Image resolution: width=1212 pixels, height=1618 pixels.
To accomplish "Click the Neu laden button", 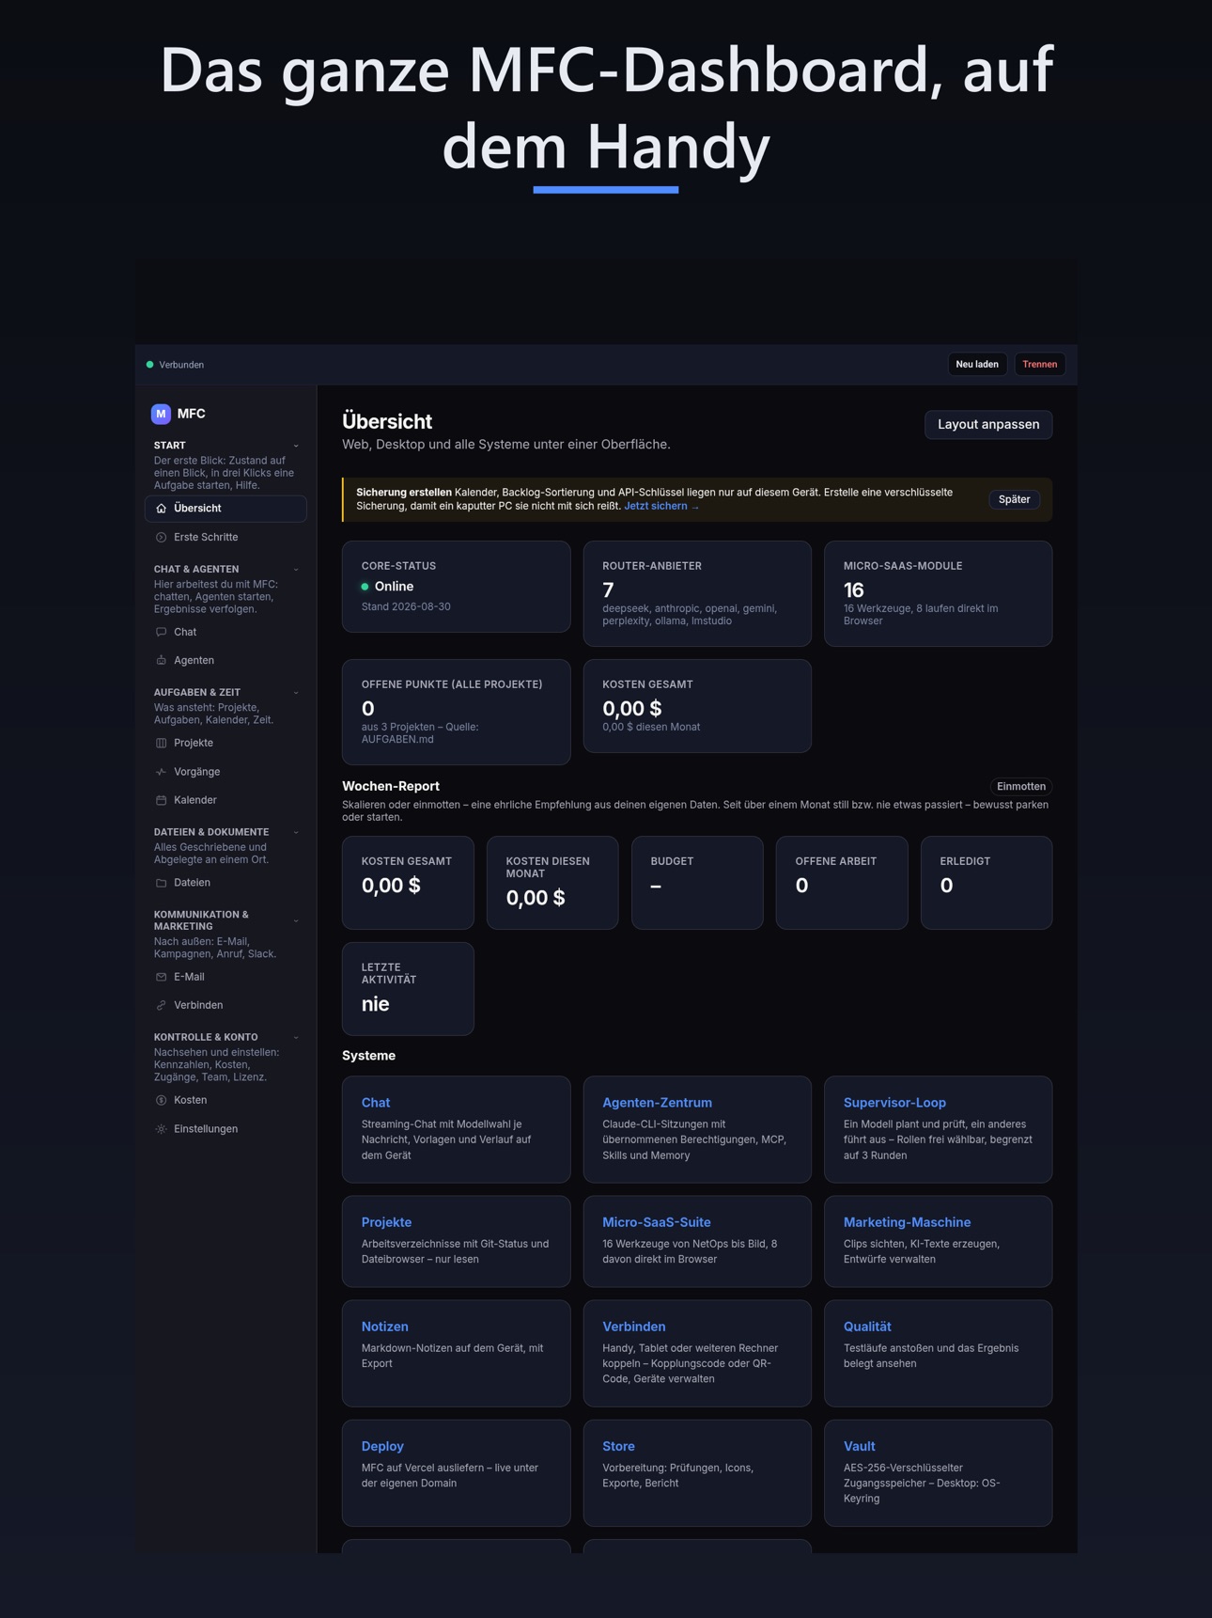I will coord(977,365).
